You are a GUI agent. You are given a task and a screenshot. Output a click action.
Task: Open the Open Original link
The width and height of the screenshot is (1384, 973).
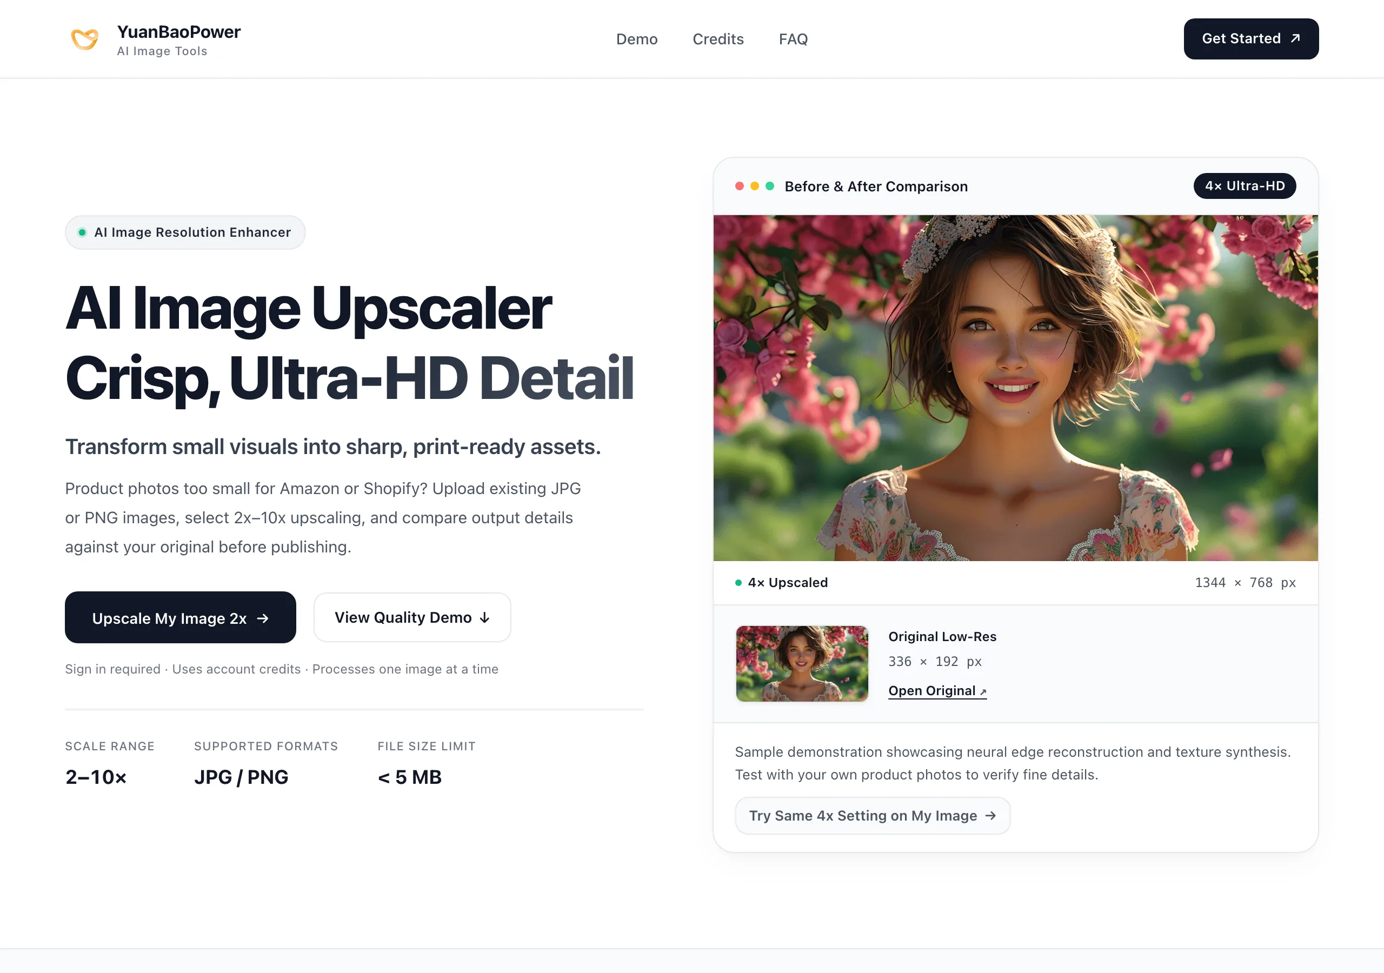click(937, 690)
